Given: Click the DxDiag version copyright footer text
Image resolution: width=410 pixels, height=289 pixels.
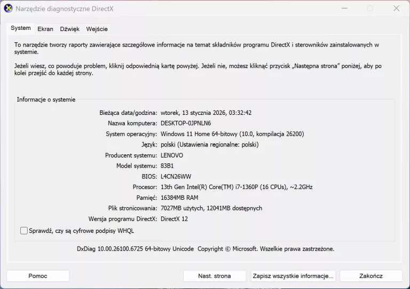Looking at the screenshot, I should coord(206,249).
